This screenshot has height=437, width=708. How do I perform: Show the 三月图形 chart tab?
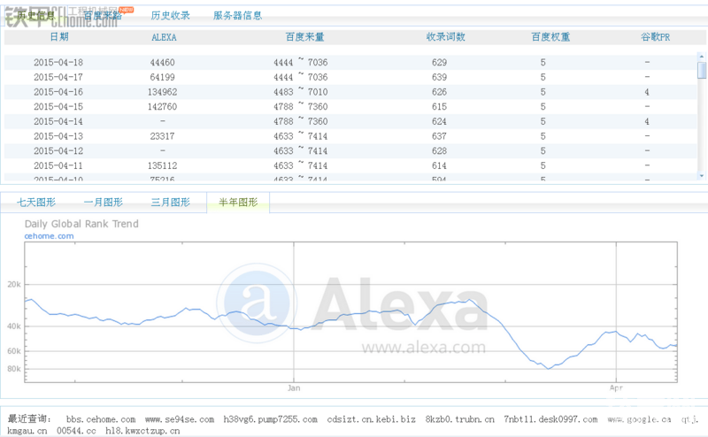171,203
